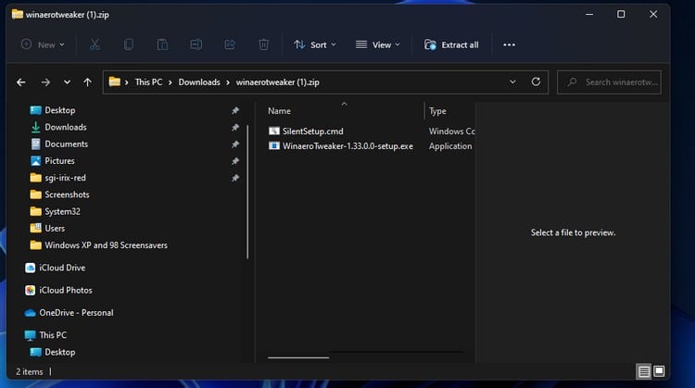Refresh the folder view

click(536, 81)
